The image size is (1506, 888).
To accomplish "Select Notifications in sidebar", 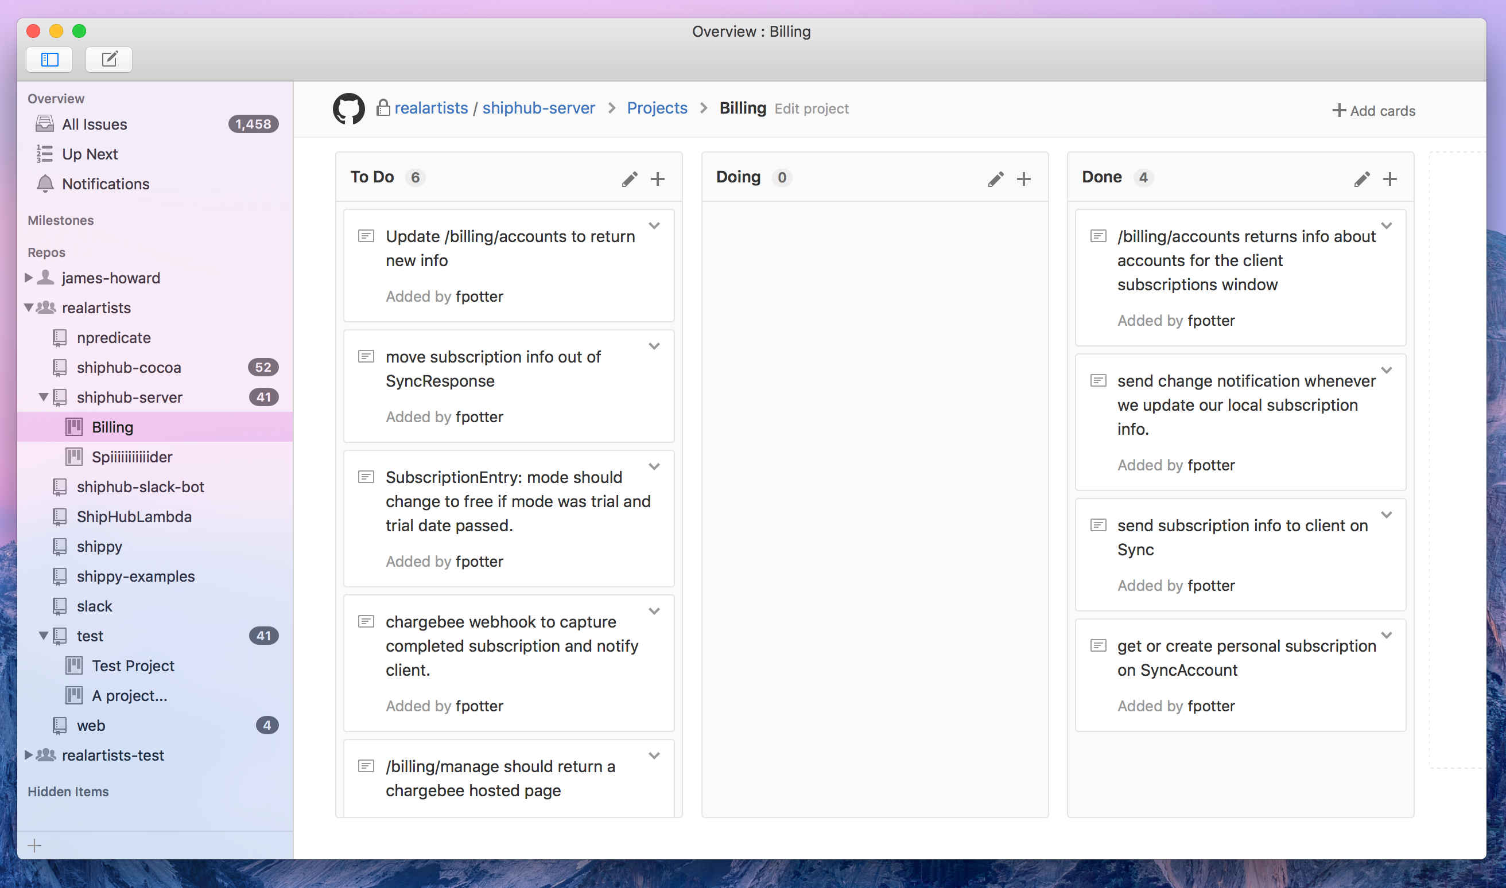I will coord(155,184).
